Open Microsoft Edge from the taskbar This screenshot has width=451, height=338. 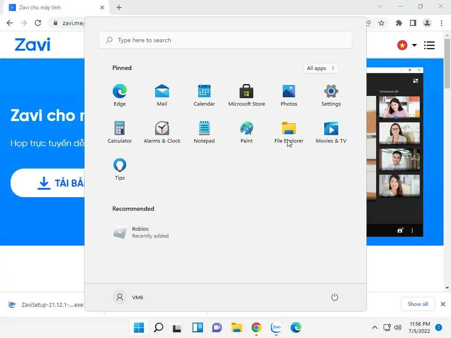(x=296, y=327)
